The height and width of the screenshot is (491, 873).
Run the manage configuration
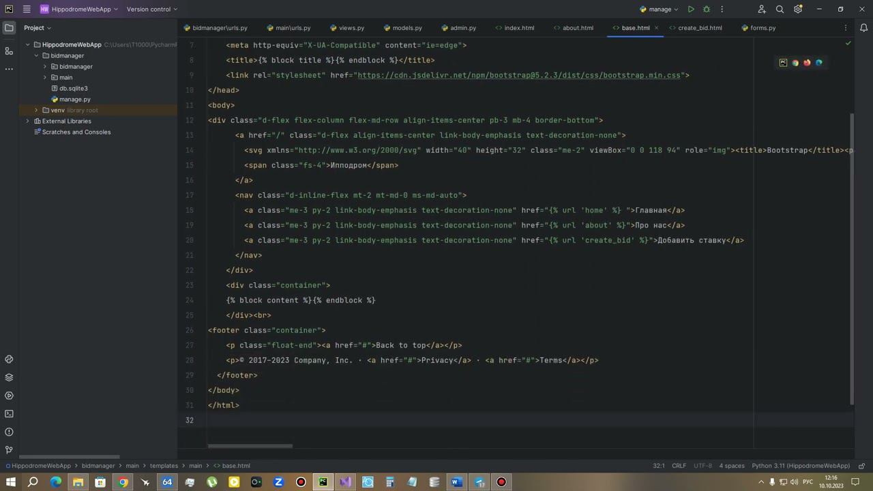pos(691,10)
